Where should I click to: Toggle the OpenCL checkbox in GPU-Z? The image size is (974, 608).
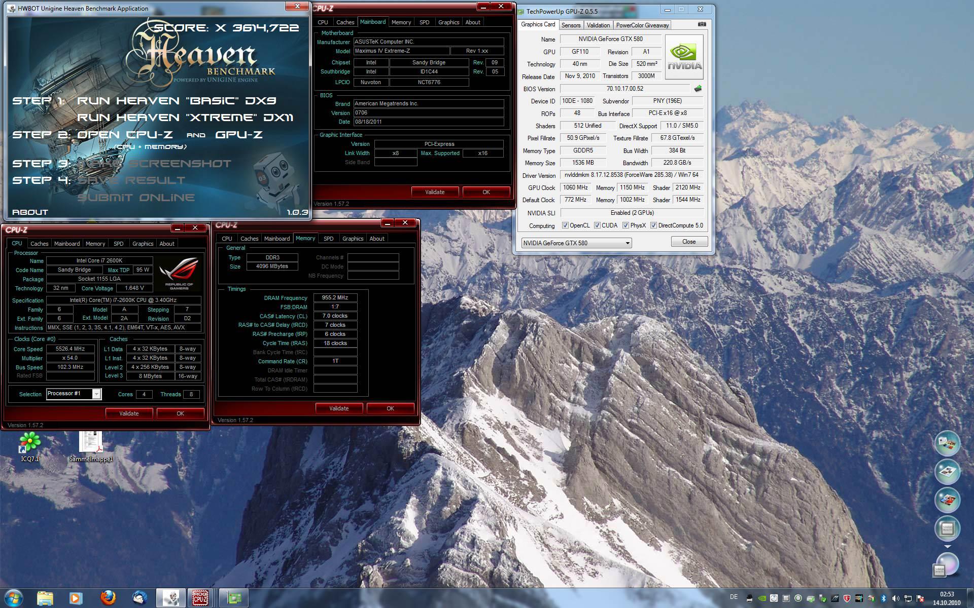coord(565,225)
